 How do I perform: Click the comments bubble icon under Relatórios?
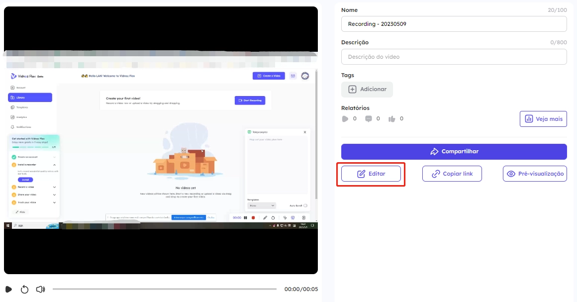click(369, 118)
